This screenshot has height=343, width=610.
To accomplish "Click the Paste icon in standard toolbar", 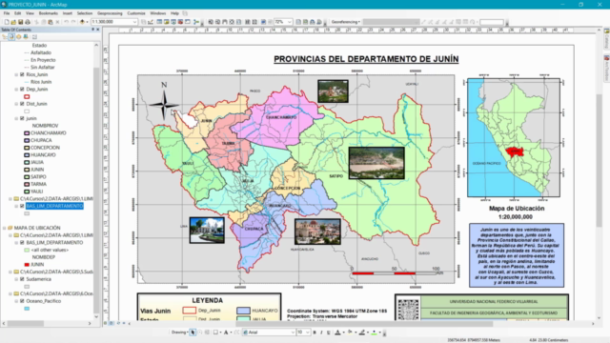I will (x=51, y=22).
